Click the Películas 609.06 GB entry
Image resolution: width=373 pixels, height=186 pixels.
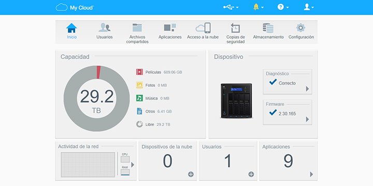tap(159, 72)
